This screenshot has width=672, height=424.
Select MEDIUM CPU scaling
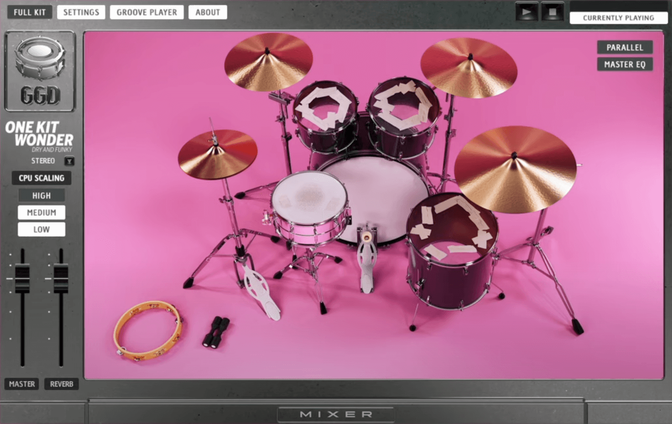41,212
